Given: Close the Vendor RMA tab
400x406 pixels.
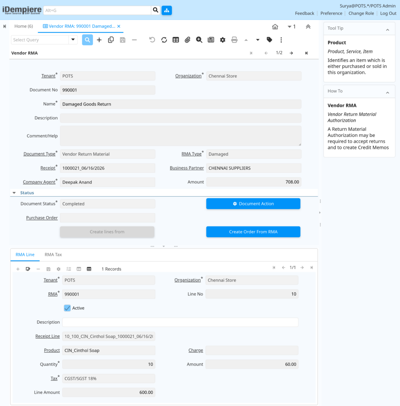Looking at the screenshot, I should coord(119,26).
